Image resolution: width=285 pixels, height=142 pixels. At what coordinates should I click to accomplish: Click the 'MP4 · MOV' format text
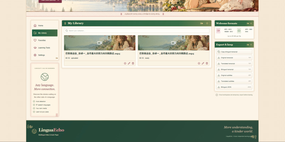pos(228,29)
